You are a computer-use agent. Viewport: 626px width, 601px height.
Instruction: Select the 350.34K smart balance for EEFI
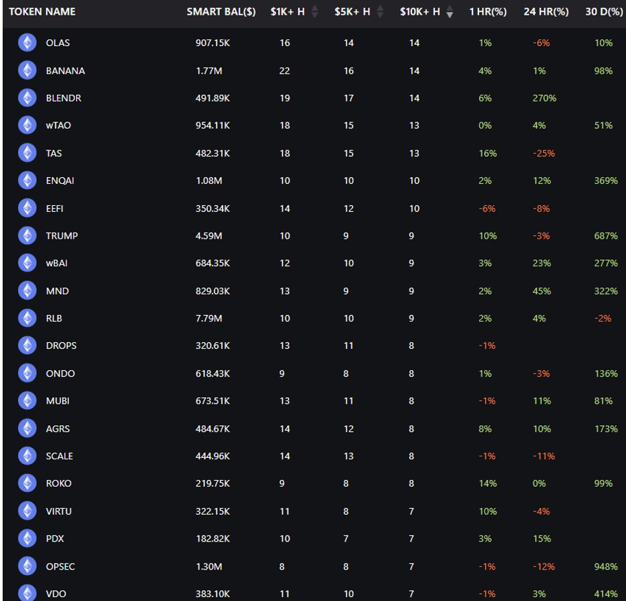(212, 209)
